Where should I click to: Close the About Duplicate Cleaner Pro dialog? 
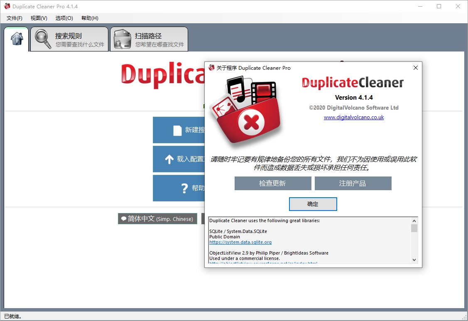tap(415, 68)
